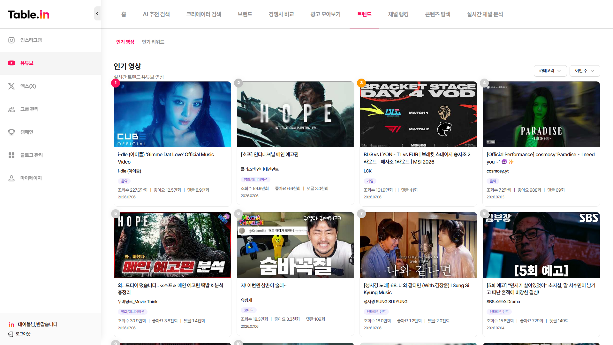Click channel name 플러스엠 엔터테인먼트
Screen dimensions: 613x345
click(260, 170)
